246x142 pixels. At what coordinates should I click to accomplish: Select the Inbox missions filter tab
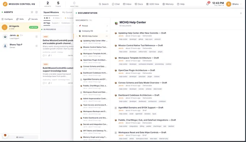pos(57,18)
